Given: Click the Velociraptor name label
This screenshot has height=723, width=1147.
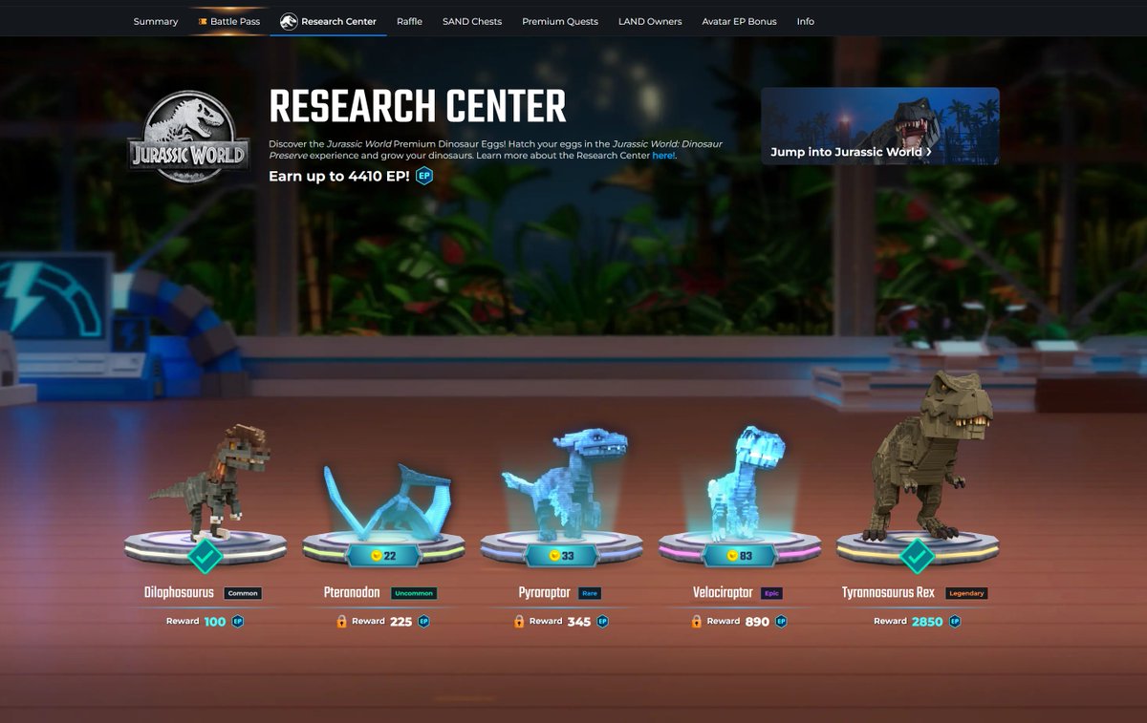Looking at the screenshot, I should coord(724,593).
